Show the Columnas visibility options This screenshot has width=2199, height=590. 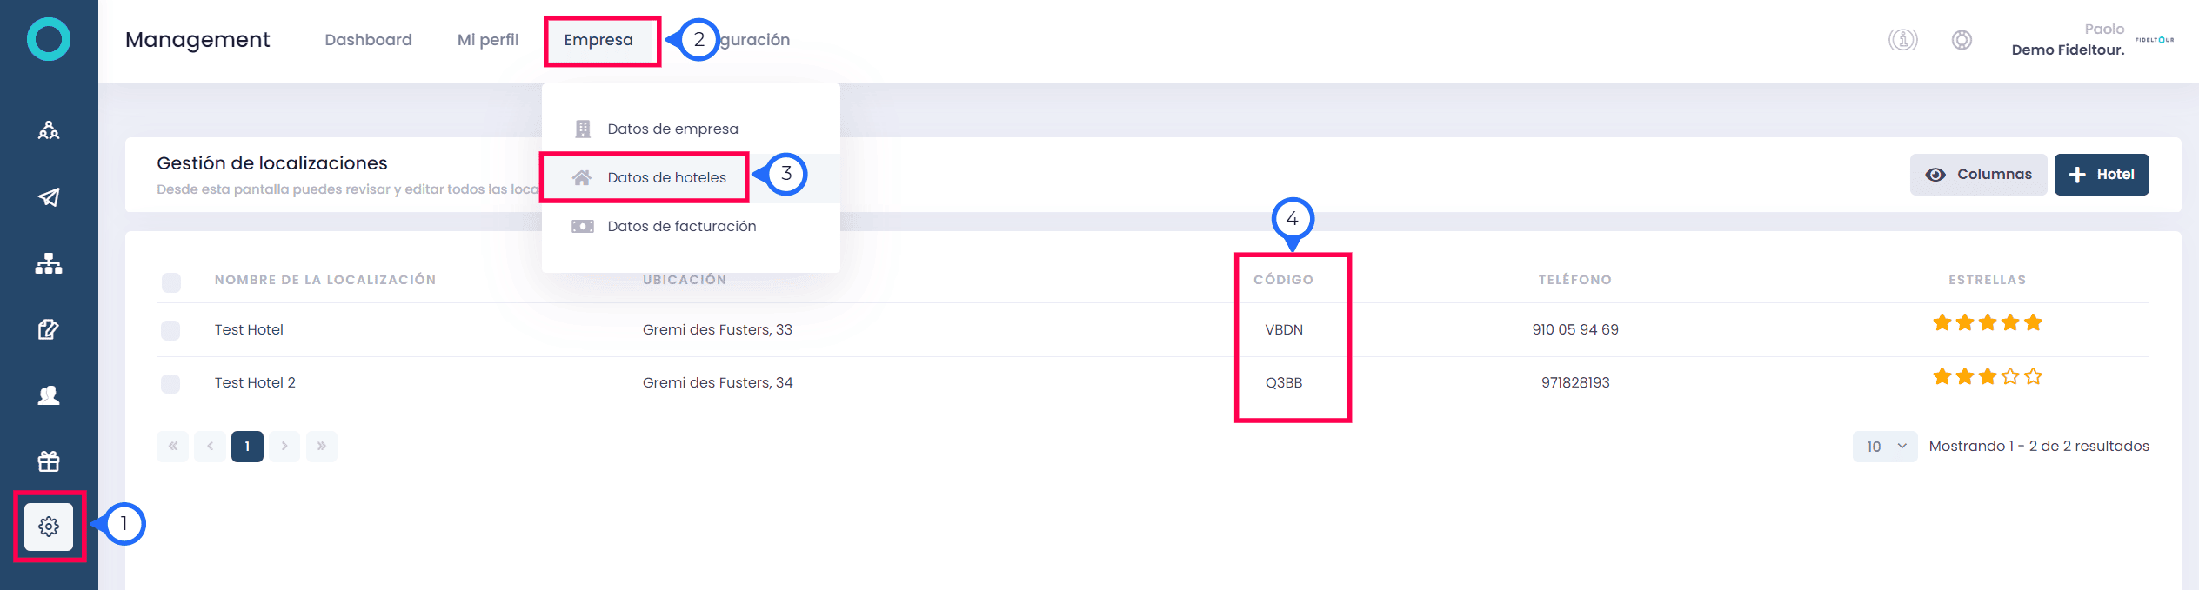1978,175
